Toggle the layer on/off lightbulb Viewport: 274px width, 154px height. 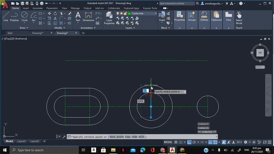(x=118, y=13)
